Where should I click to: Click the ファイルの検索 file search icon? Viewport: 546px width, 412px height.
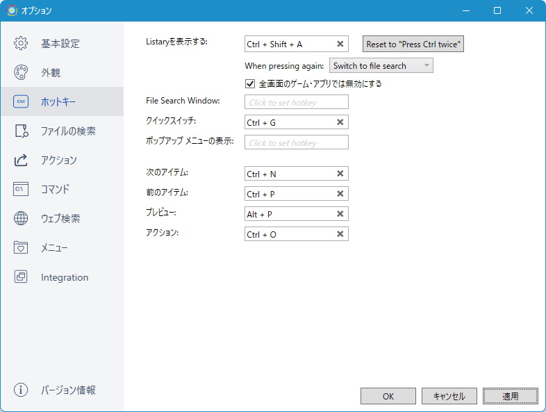pyautogui.click(x=21, y=131)
